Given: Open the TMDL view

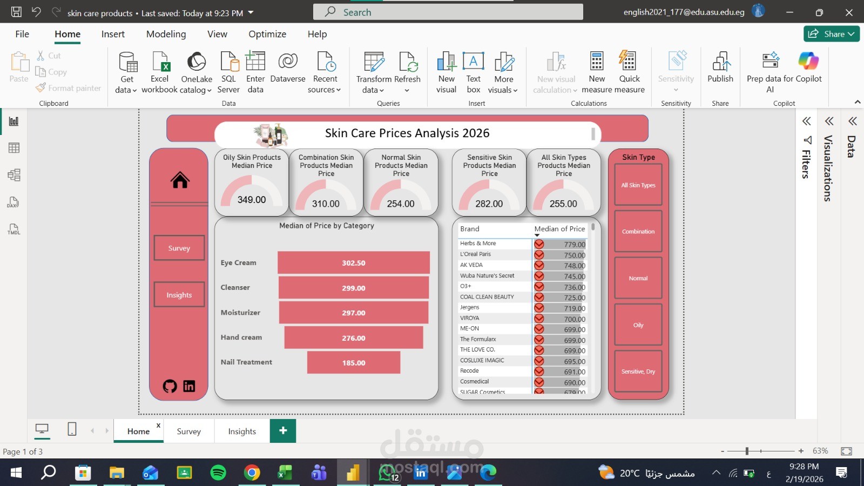Looking at the screenshot, I should (14, 230).
